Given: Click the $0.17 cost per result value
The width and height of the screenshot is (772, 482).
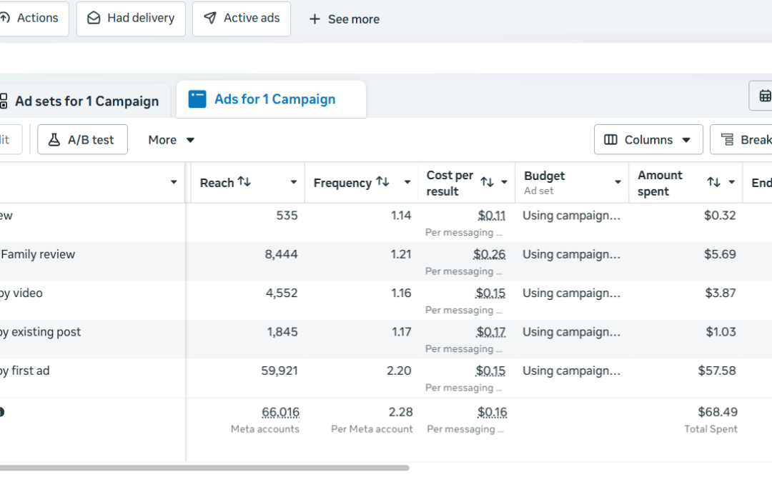Looking at the screenshot, I should (490, 332).
